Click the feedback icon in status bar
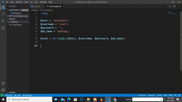Image resolution: width=182 pixels, height=102 pixels. point(175,95)
